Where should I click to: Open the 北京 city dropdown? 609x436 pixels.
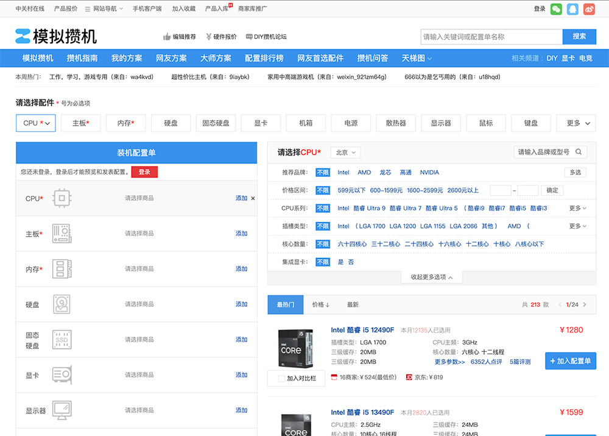click(x=346, y=152)
